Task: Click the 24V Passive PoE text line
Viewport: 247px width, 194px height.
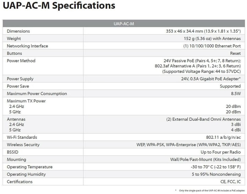Action: pos(202,61)
